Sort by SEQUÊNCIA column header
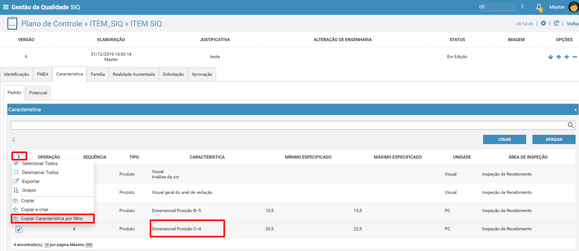The width and height of the screenshot is (579, 251). coord(95,157)
